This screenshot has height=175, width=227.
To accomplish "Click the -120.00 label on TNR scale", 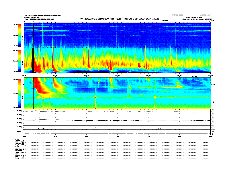I will tap(15, 79).
